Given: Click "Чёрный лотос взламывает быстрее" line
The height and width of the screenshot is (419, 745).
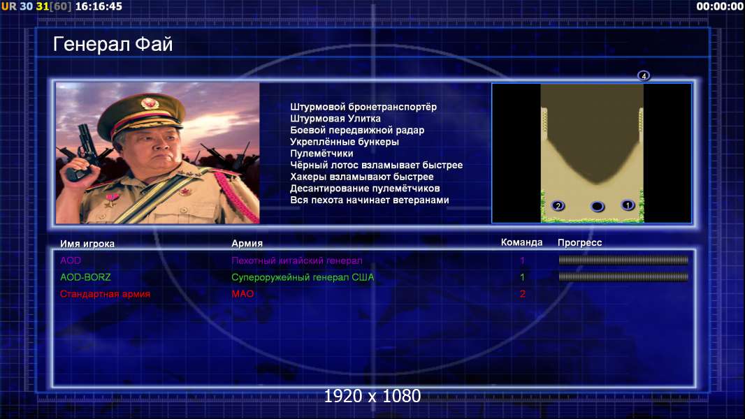Looking at the screenshot, I should coord(376,165).
